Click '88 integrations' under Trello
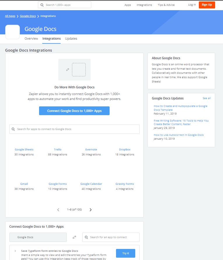This screenshot has height=260, width=223. 57,154
